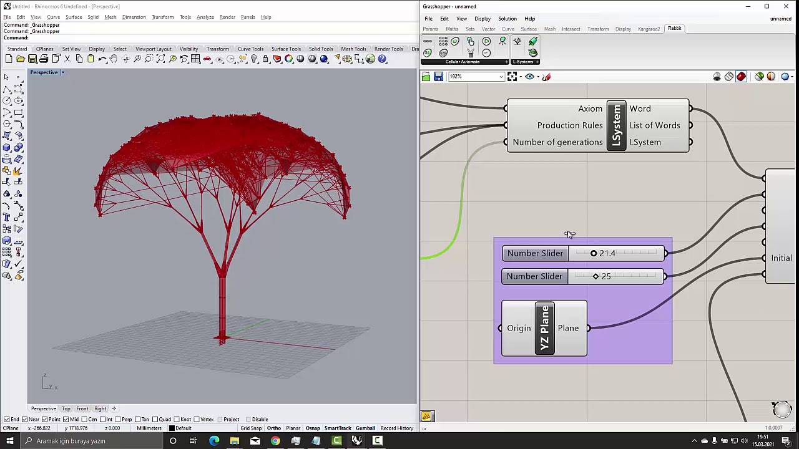Switch to the Top viewport tab
Screen dimensions: 799x449
coord(66,409)
